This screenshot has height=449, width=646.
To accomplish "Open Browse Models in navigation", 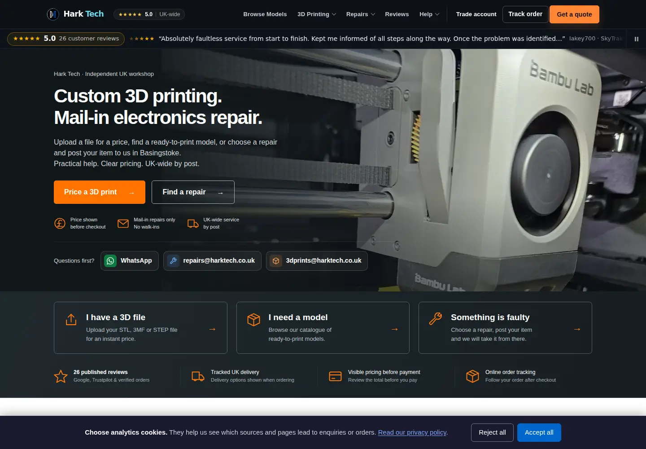I will click(265, 14).
